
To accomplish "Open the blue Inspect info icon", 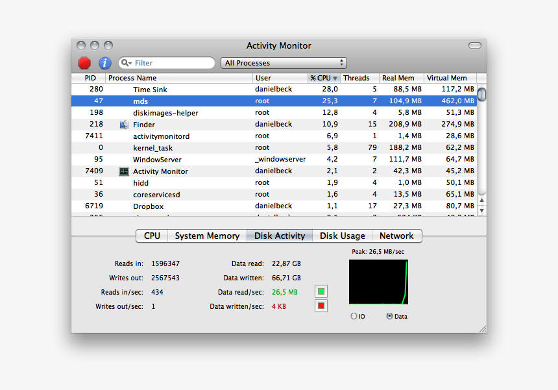I will click(104, 63).
